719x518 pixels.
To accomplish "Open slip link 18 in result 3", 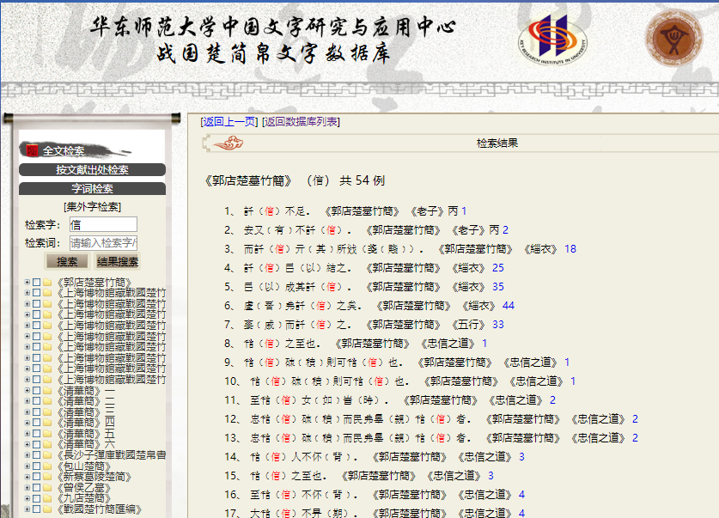I will (x=570, y=249).
